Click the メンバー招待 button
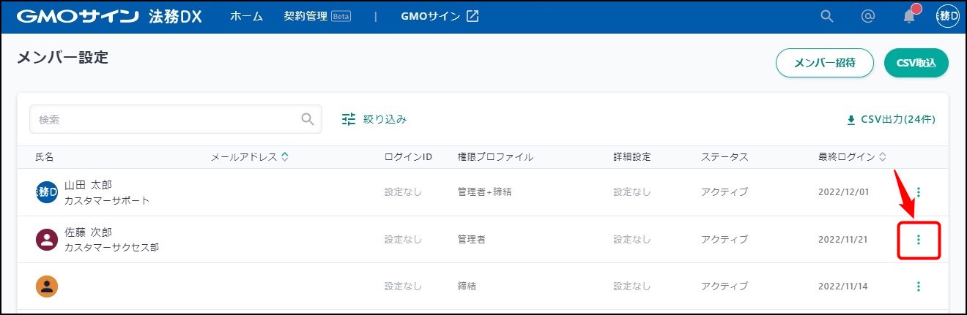This screenshot has height=315, width=967. tap(825, 63)
